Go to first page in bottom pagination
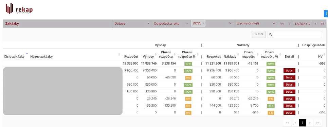Viewport: 328px width, 127px height. tap(287, 123)
